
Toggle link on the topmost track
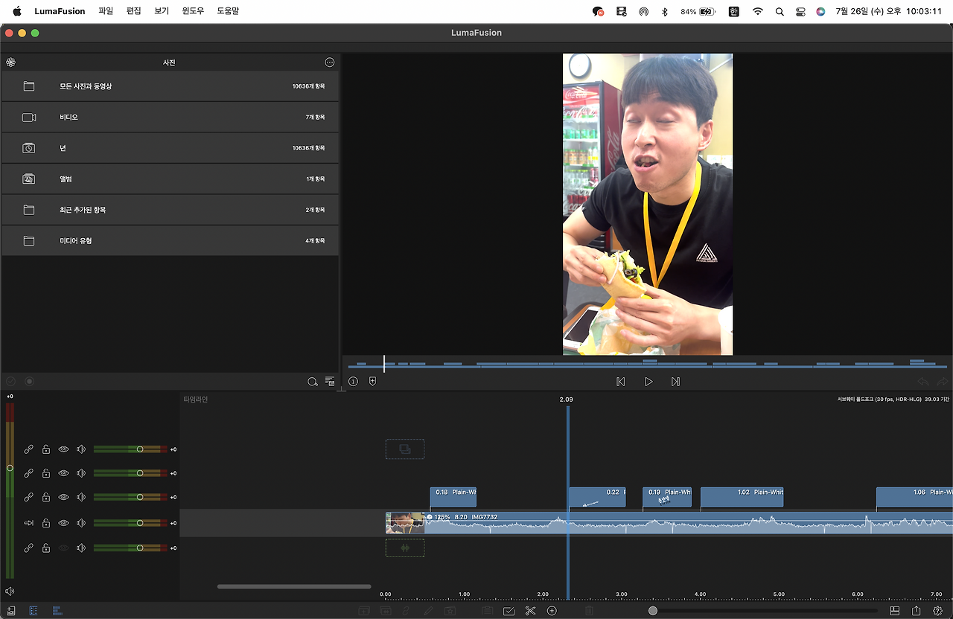click(x=28, y=449)
